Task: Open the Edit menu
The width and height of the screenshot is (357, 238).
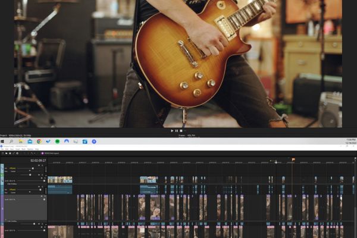Action: click(x=8, y=149)
